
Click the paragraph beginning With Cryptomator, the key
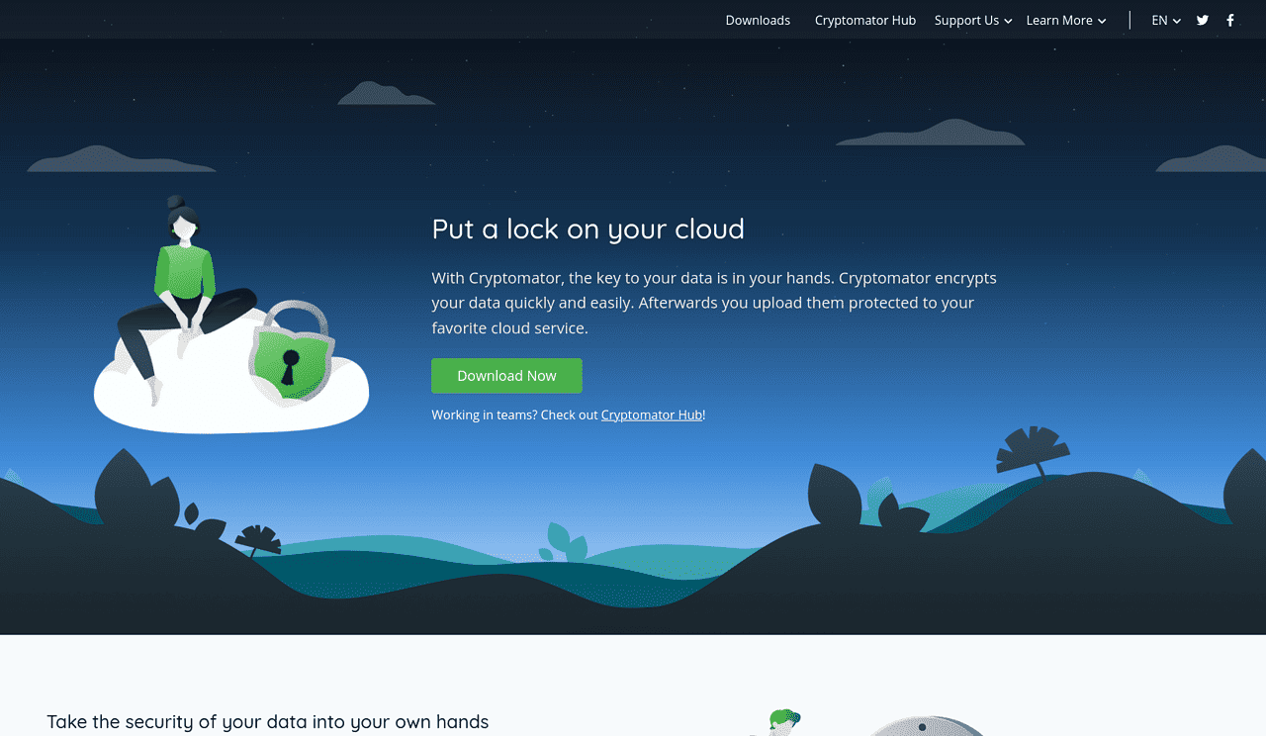(x=714, y=303)
